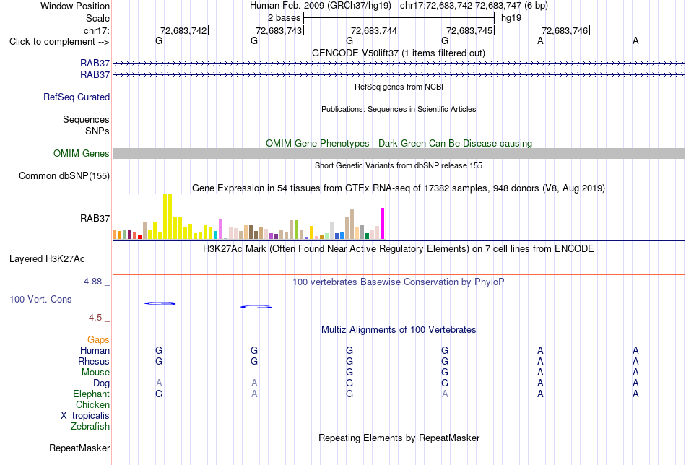Click the Mouse species row label
The width and height of the screenshot is (686, 465).
[95, 373]
